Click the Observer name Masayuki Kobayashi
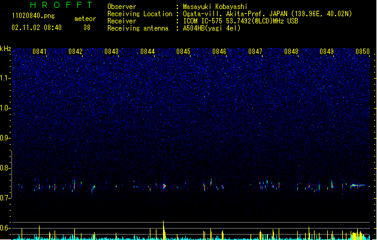The image size is (377, 240). point(215,7)
